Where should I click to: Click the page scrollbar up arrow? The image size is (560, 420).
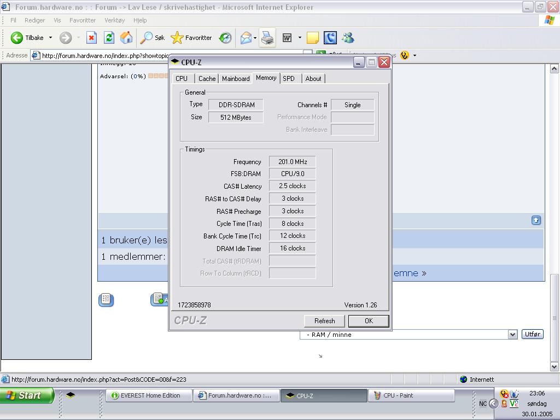(x=554, y=68)
